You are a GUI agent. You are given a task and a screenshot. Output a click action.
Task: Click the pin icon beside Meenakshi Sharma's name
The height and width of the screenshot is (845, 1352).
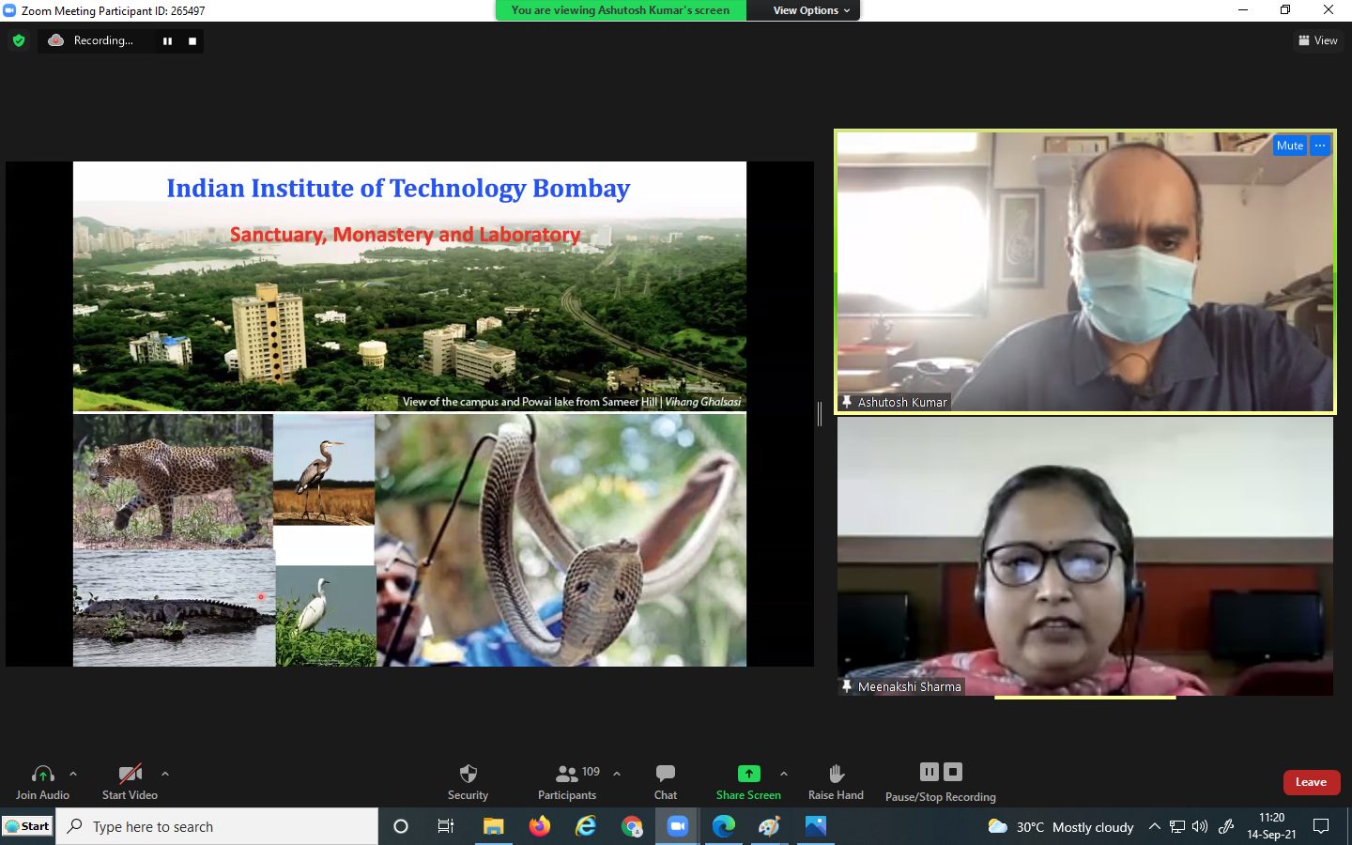tap(847, 686)
